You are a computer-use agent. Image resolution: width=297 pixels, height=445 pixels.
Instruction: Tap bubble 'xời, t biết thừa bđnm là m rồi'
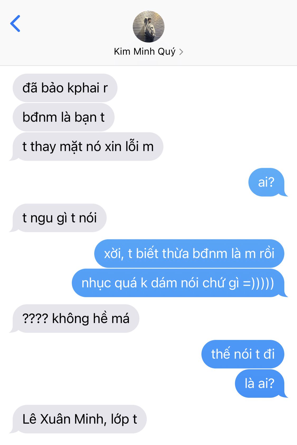[x=189, y=254]
